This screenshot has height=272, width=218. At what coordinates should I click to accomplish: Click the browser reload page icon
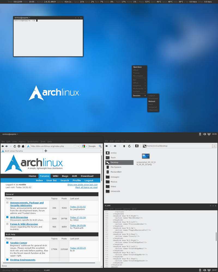click(15, 146)
